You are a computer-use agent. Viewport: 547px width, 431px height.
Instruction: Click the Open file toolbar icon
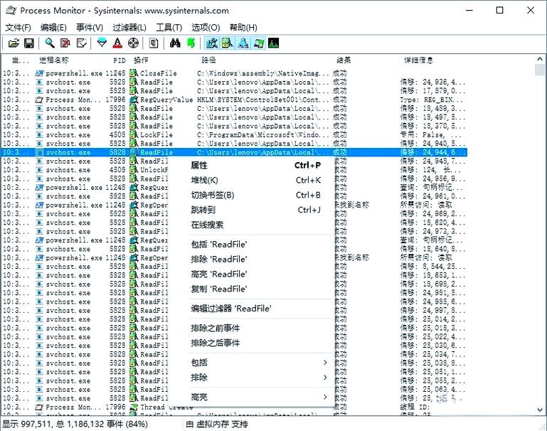14,43
